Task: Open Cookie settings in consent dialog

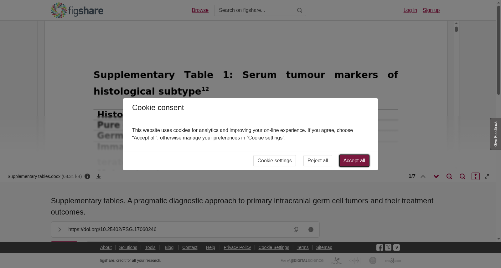Action: (x=275, y=161)
